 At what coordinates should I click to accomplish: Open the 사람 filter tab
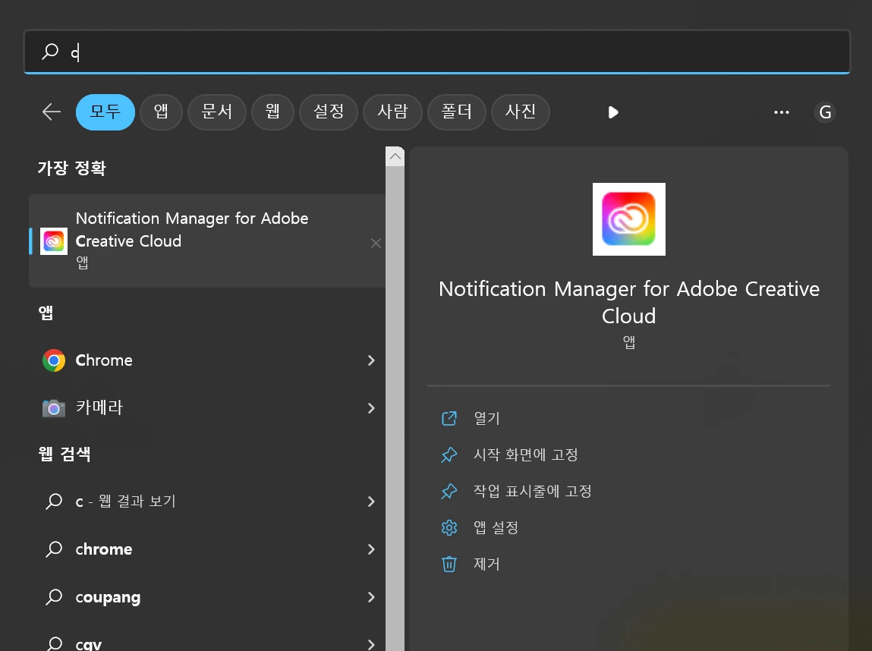392,112
